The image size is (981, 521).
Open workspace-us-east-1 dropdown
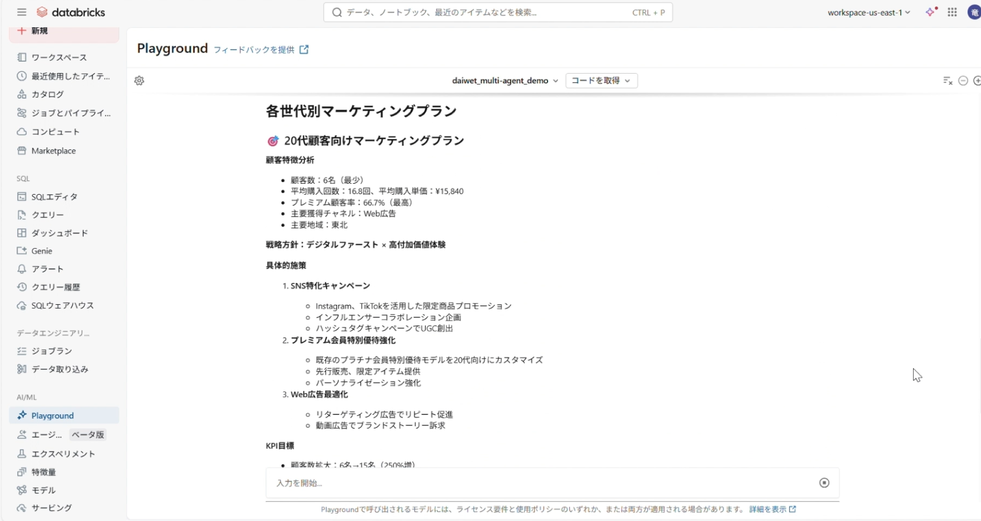[869, 13]
